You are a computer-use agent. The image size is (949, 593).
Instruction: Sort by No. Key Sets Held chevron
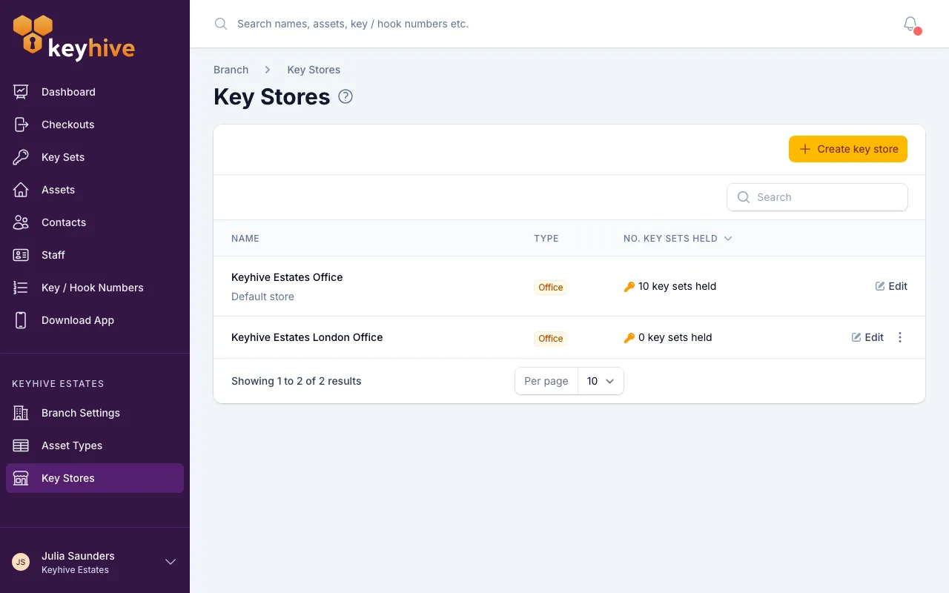(728, 239)
